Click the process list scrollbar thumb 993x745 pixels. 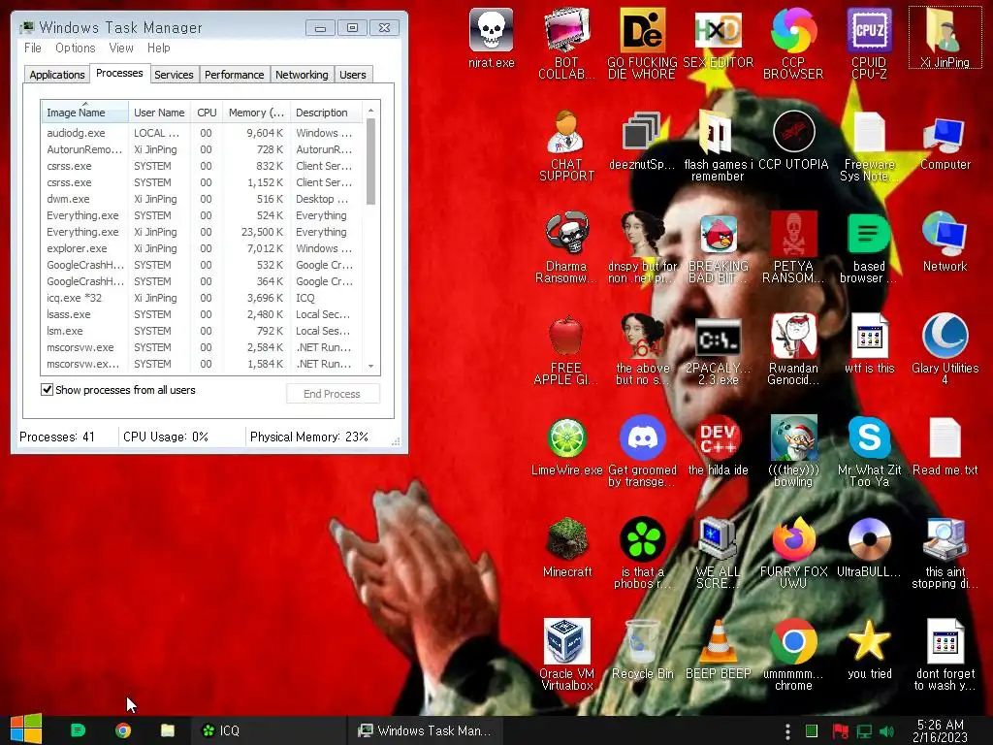371,162
